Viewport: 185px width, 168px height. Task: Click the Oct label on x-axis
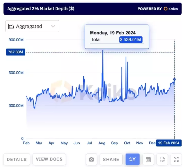[x=127, y=143]
